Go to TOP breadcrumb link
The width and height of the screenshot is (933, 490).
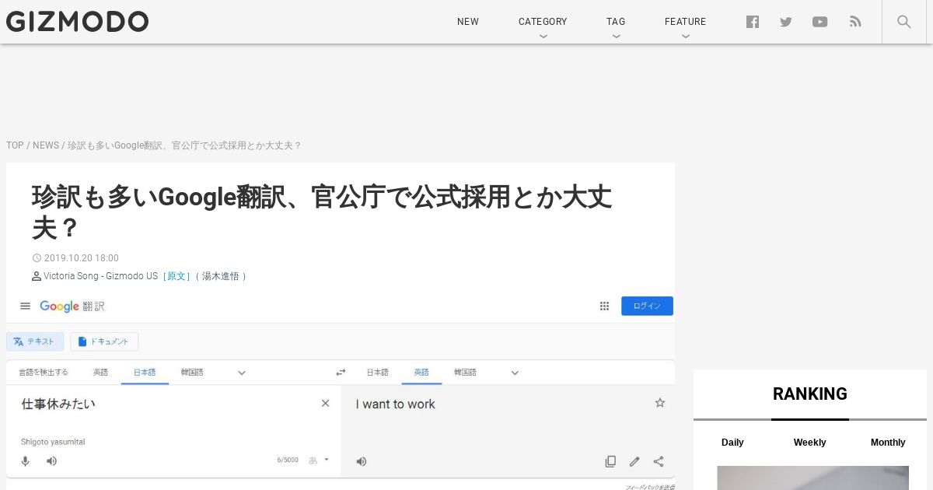[x=15, y=145]
